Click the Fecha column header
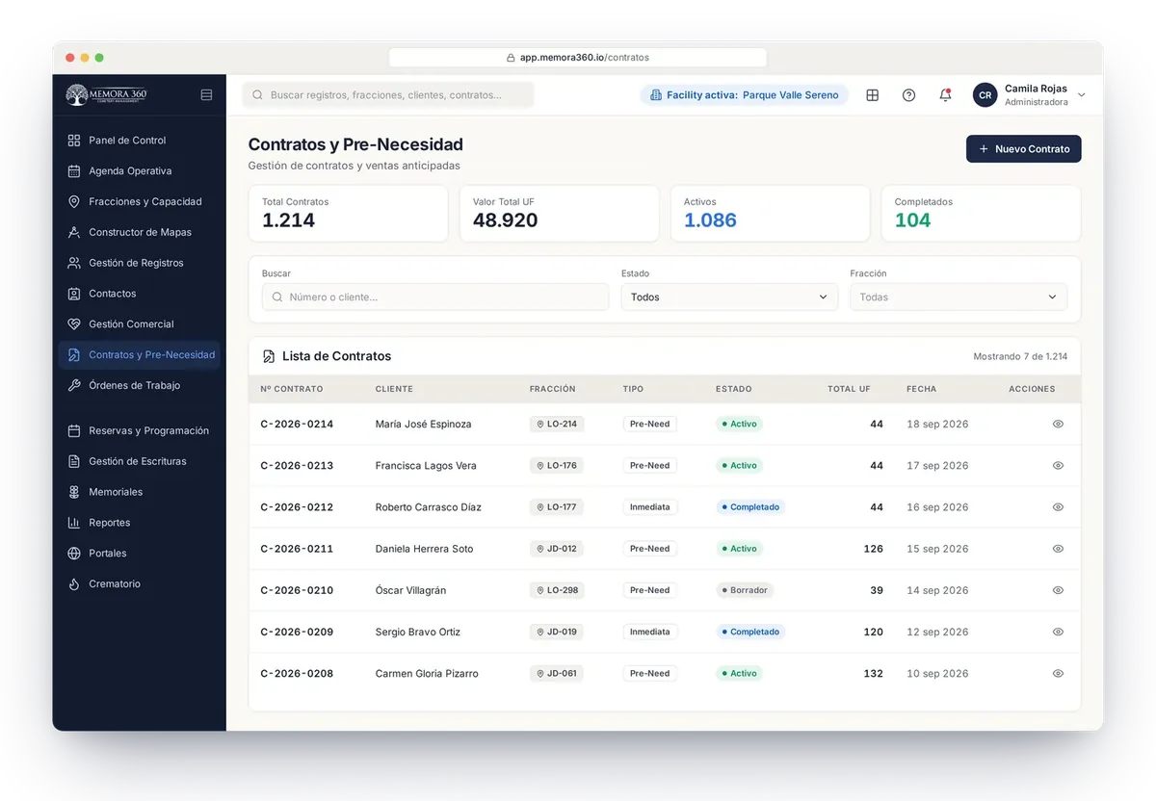Image resolution: width=1156 pixels, height=801 pixels. pyautogui.click(x=921, y=389)
